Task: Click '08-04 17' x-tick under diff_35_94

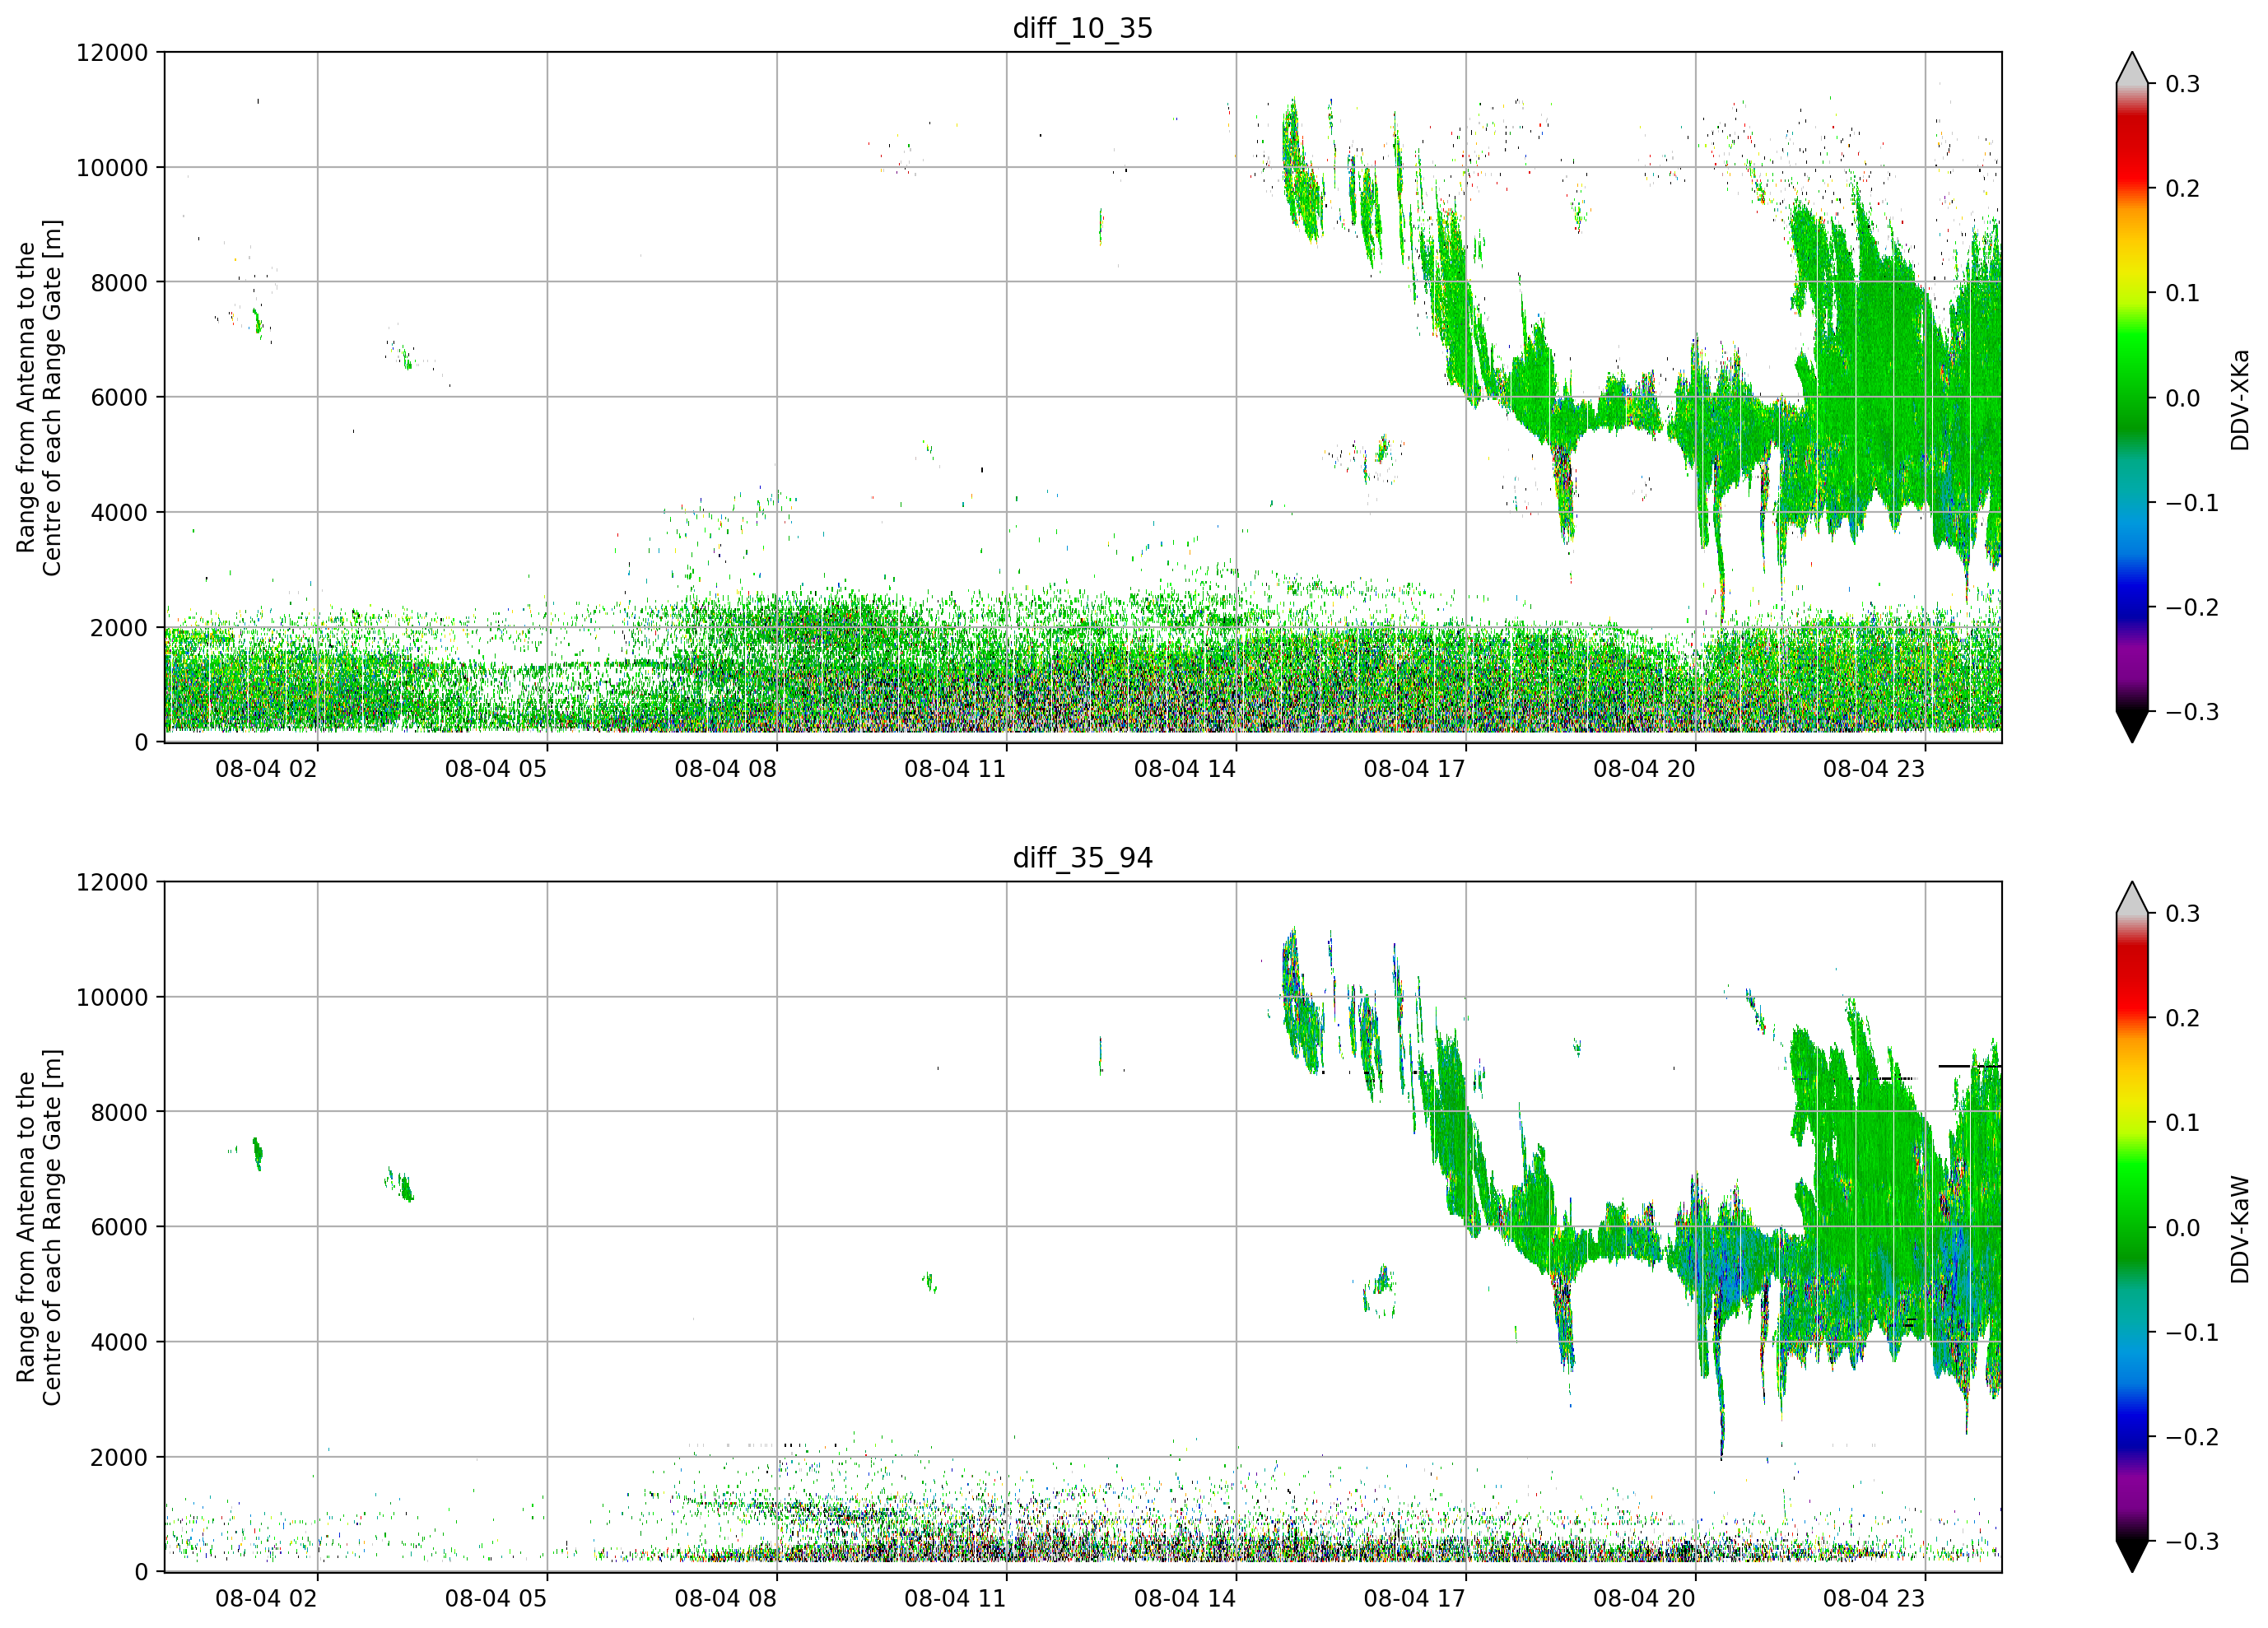Action: pos(1415,1599)
